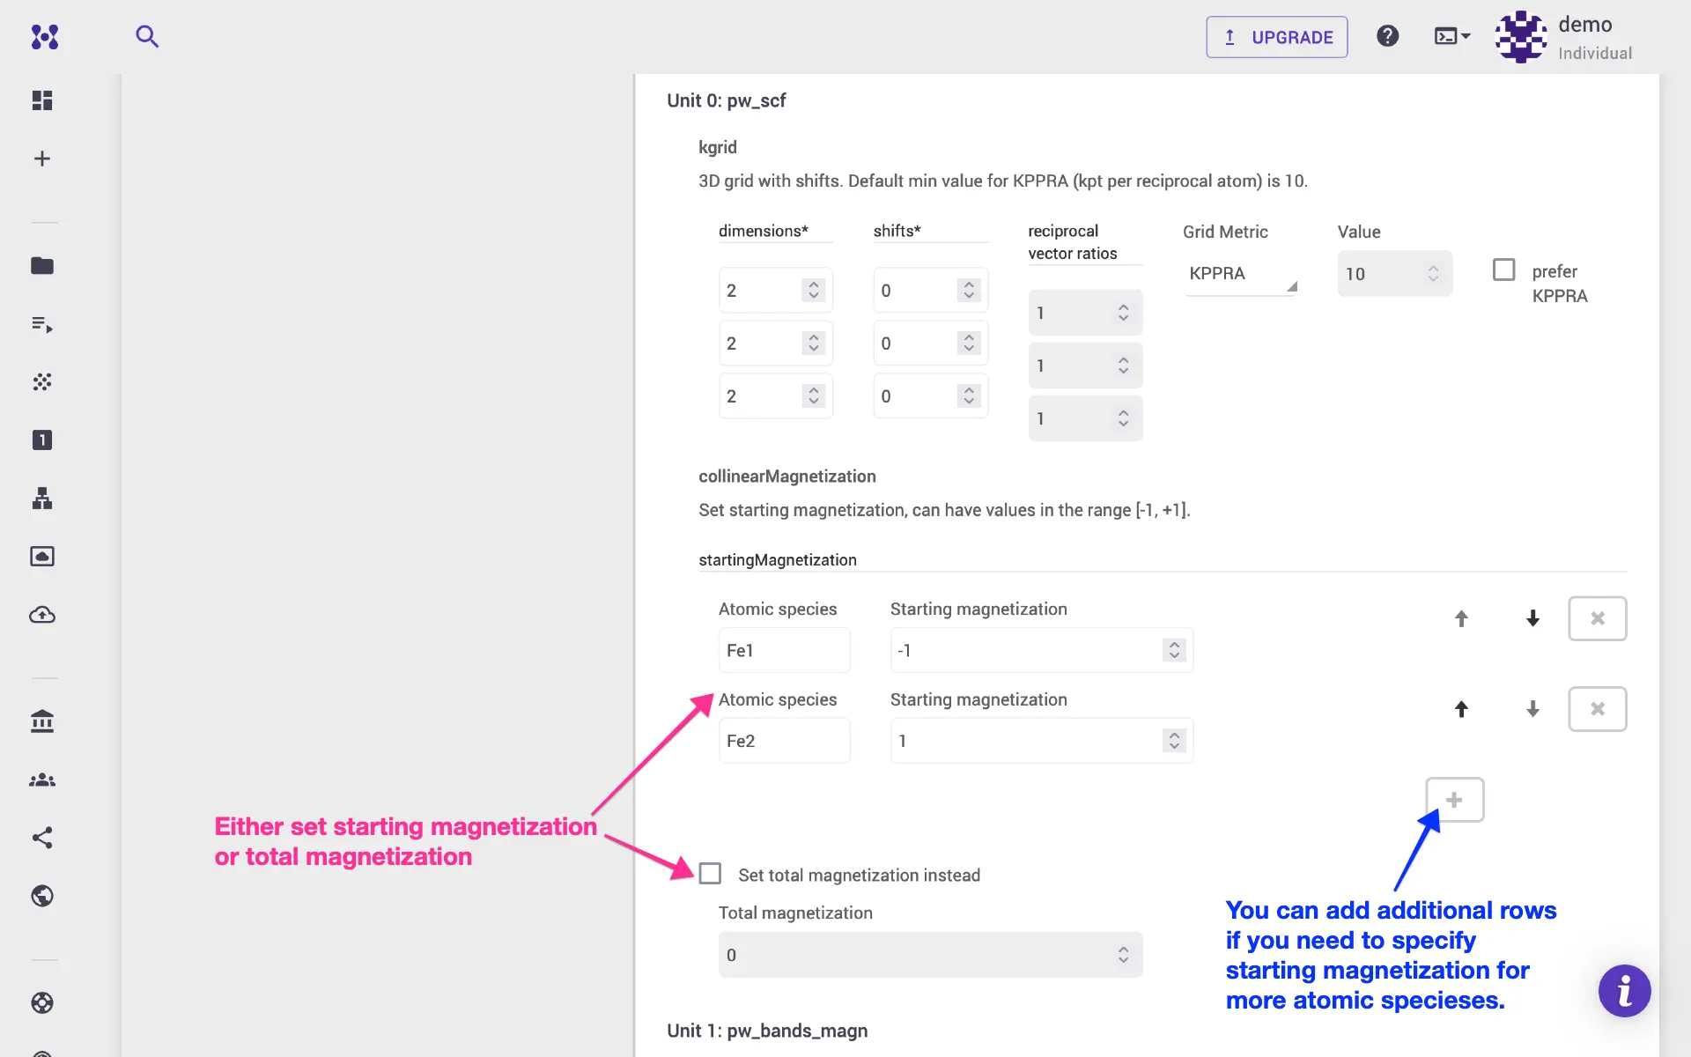Enable the prefer KPPRA checkbox
Viewport: 1691px width, 1057px height.
(x=1504, y=270)
